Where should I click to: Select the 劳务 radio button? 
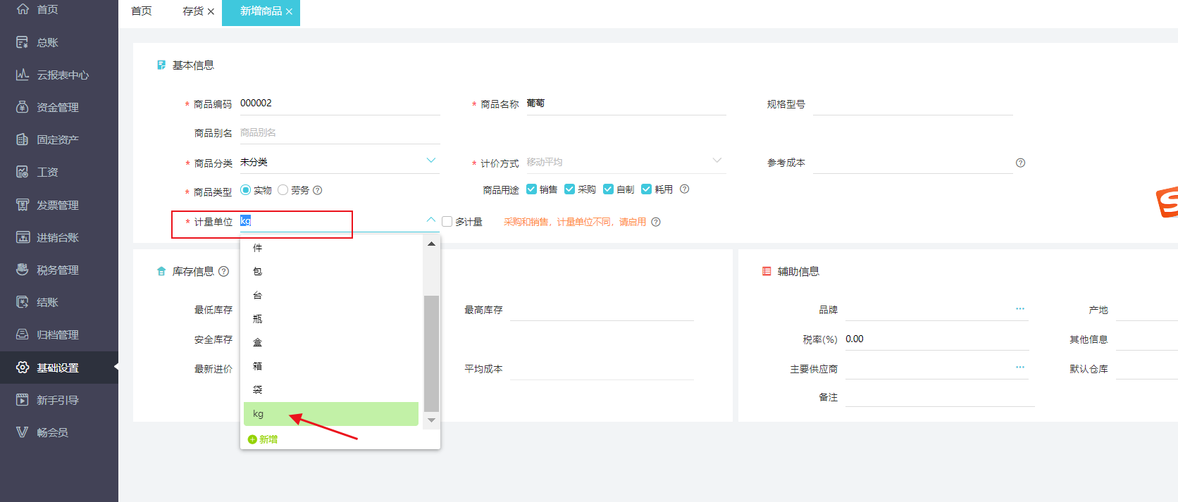(x=283, y=190)
